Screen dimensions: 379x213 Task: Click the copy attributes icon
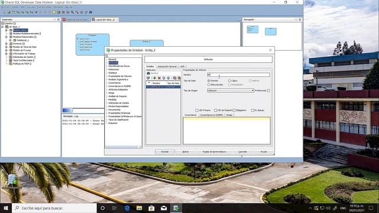click(x=175, y=78)
